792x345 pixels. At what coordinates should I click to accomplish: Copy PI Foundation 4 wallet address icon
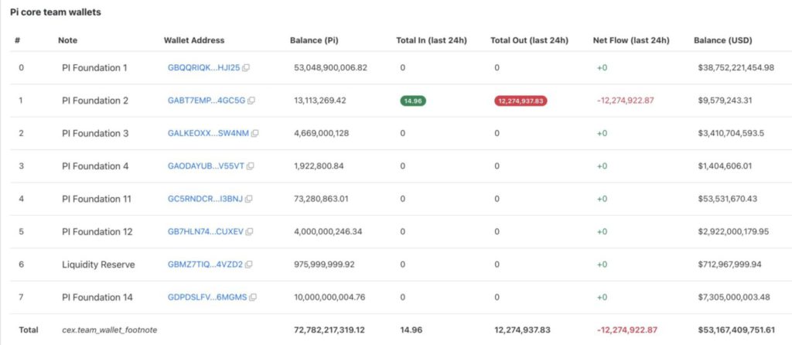coord(249,166)
